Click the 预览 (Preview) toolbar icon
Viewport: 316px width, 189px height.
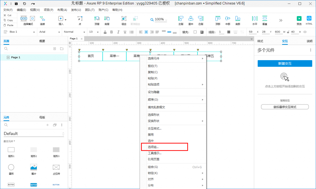(299, 20)
